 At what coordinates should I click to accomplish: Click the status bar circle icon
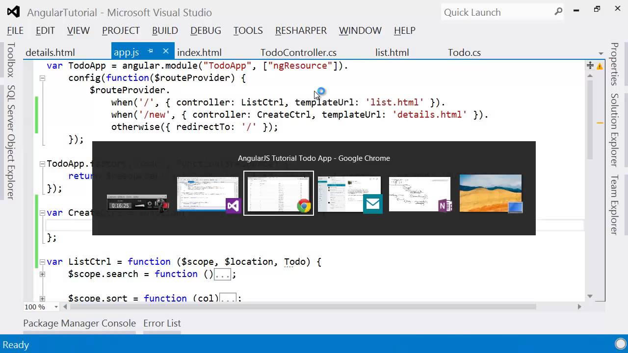coord(620,344)
